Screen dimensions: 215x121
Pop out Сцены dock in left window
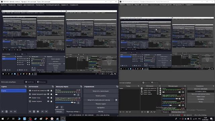(x=26, y=87)
